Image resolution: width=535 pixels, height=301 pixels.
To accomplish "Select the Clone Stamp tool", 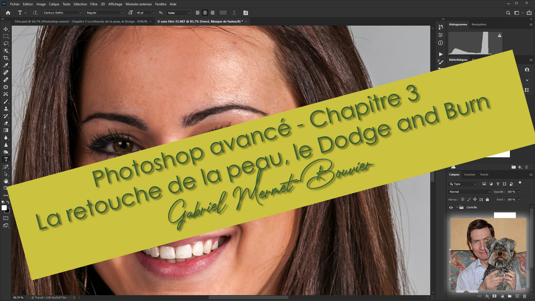I will (x=6, y=109).
